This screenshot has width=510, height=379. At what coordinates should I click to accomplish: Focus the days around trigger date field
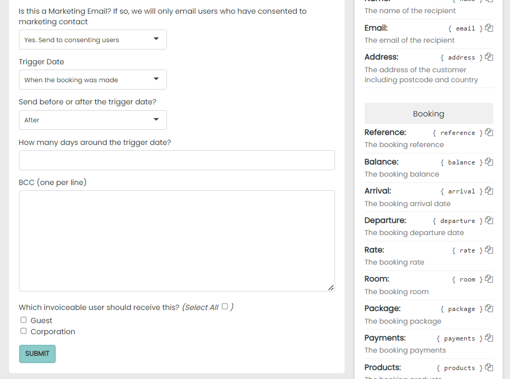176,160
